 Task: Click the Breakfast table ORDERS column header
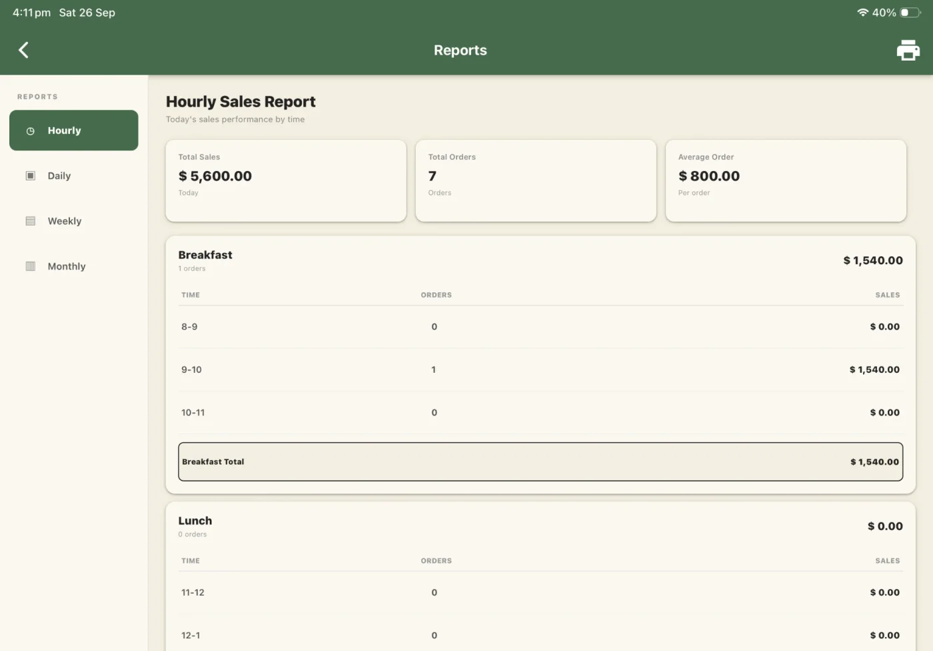(437, 295)
